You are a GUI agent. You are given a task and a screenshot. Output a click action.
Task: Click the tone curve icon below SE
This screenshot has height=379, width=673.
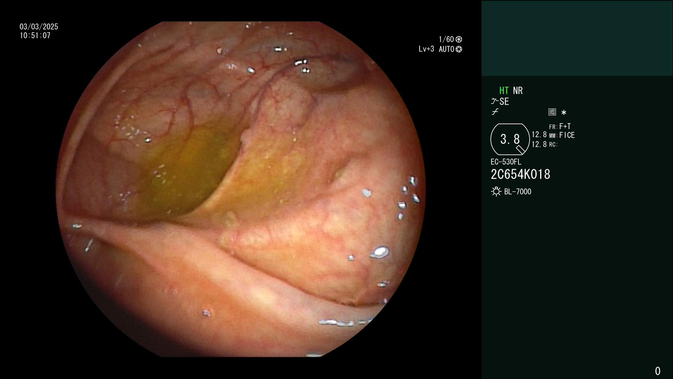pyautogui.click(x=495, y=112)
